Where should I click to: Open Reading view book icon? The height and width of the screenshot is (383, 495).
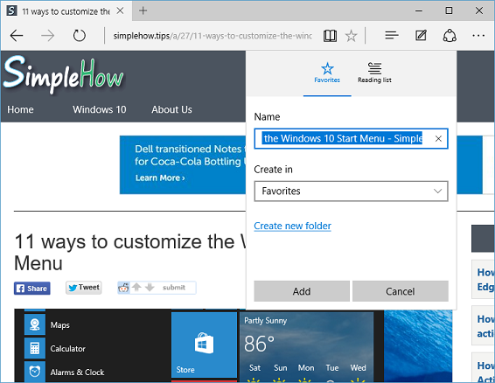pyautogui.click(x=330, y=36)
